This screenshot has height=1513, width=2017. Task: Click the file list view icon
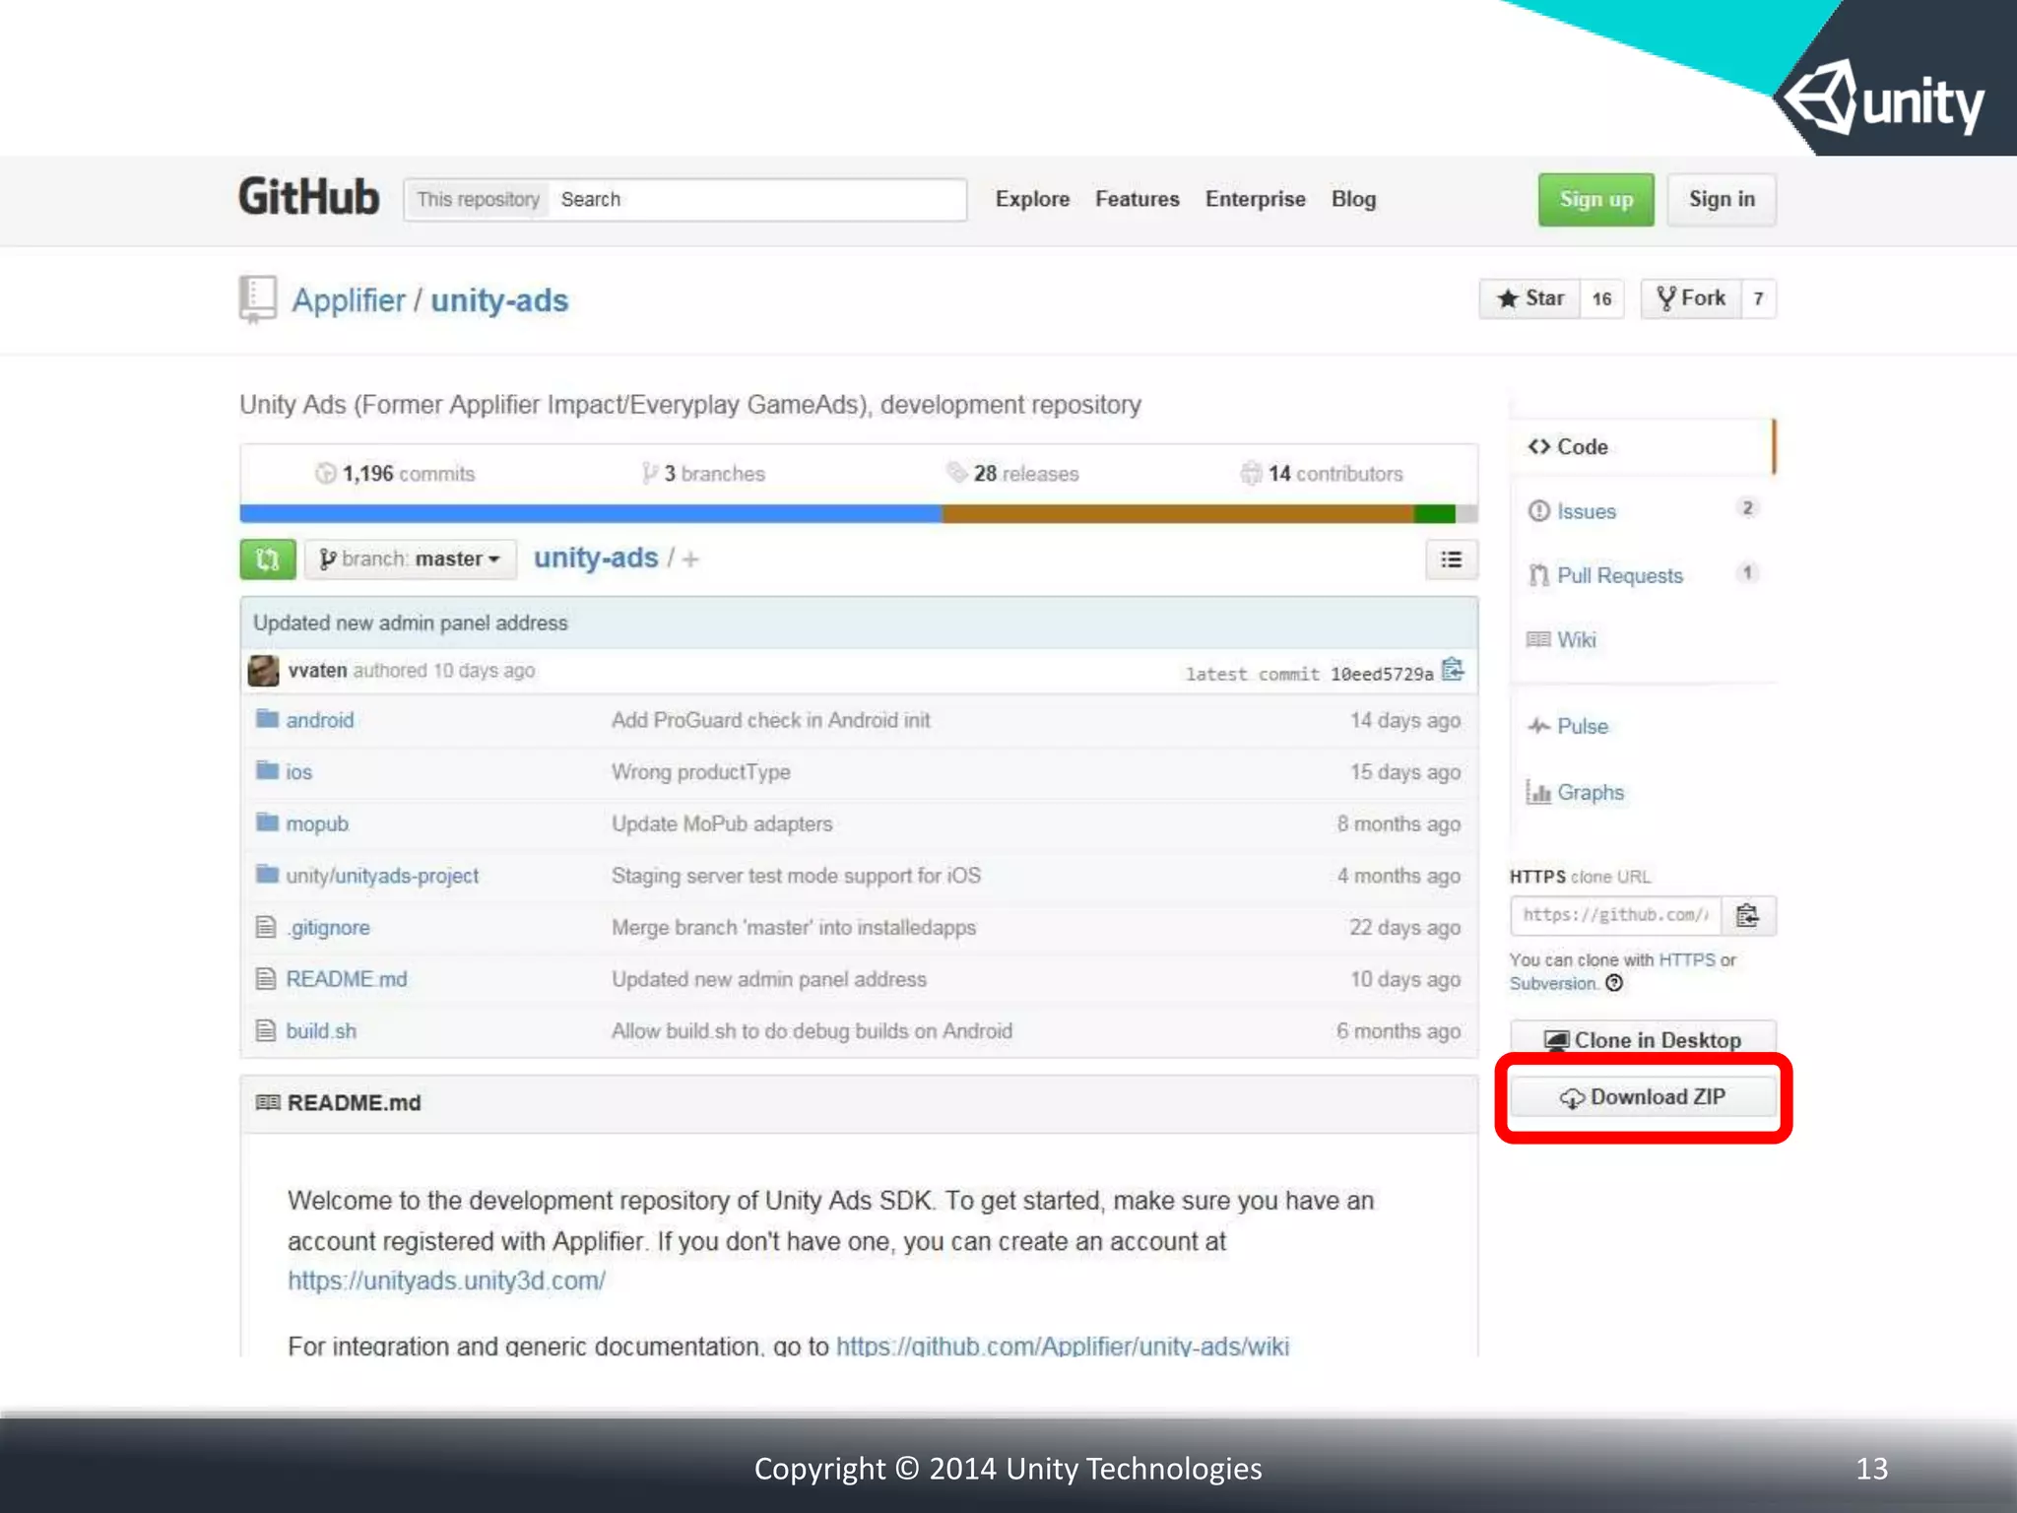pyautogui.click(x=1451, y=559)
